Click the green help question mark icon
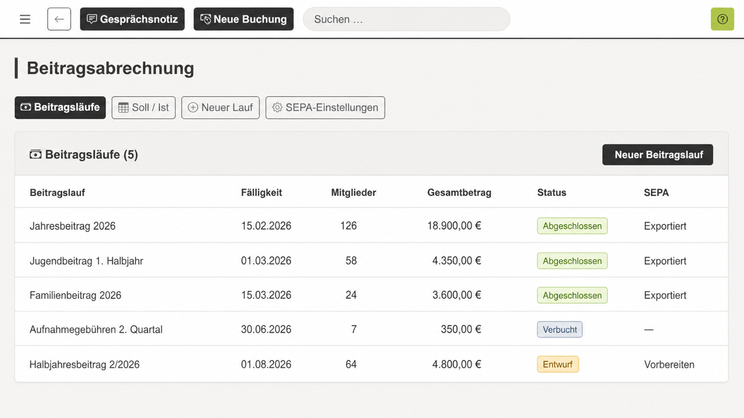744x418 pixels. click(x=722, y=19)
